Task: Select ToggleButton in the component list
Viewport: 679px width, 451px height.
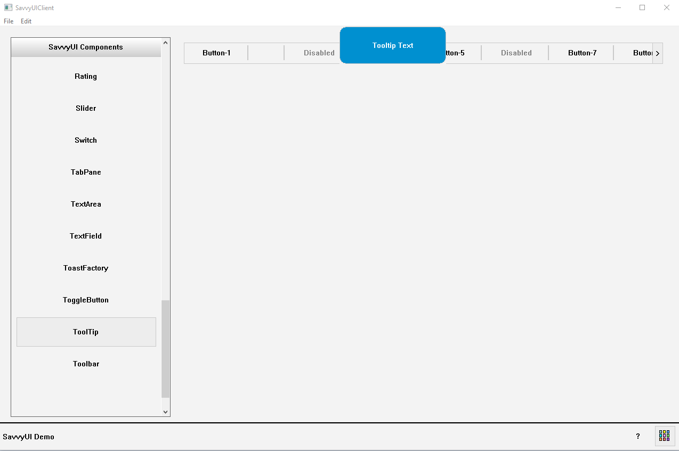Action: [86, 300]
